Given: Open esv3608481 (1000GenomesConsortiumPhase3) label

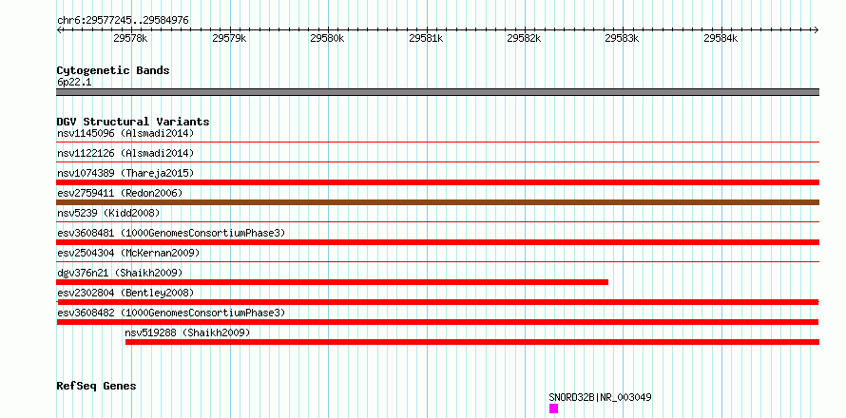Looking at the screenshot, I should coord(171,233).
